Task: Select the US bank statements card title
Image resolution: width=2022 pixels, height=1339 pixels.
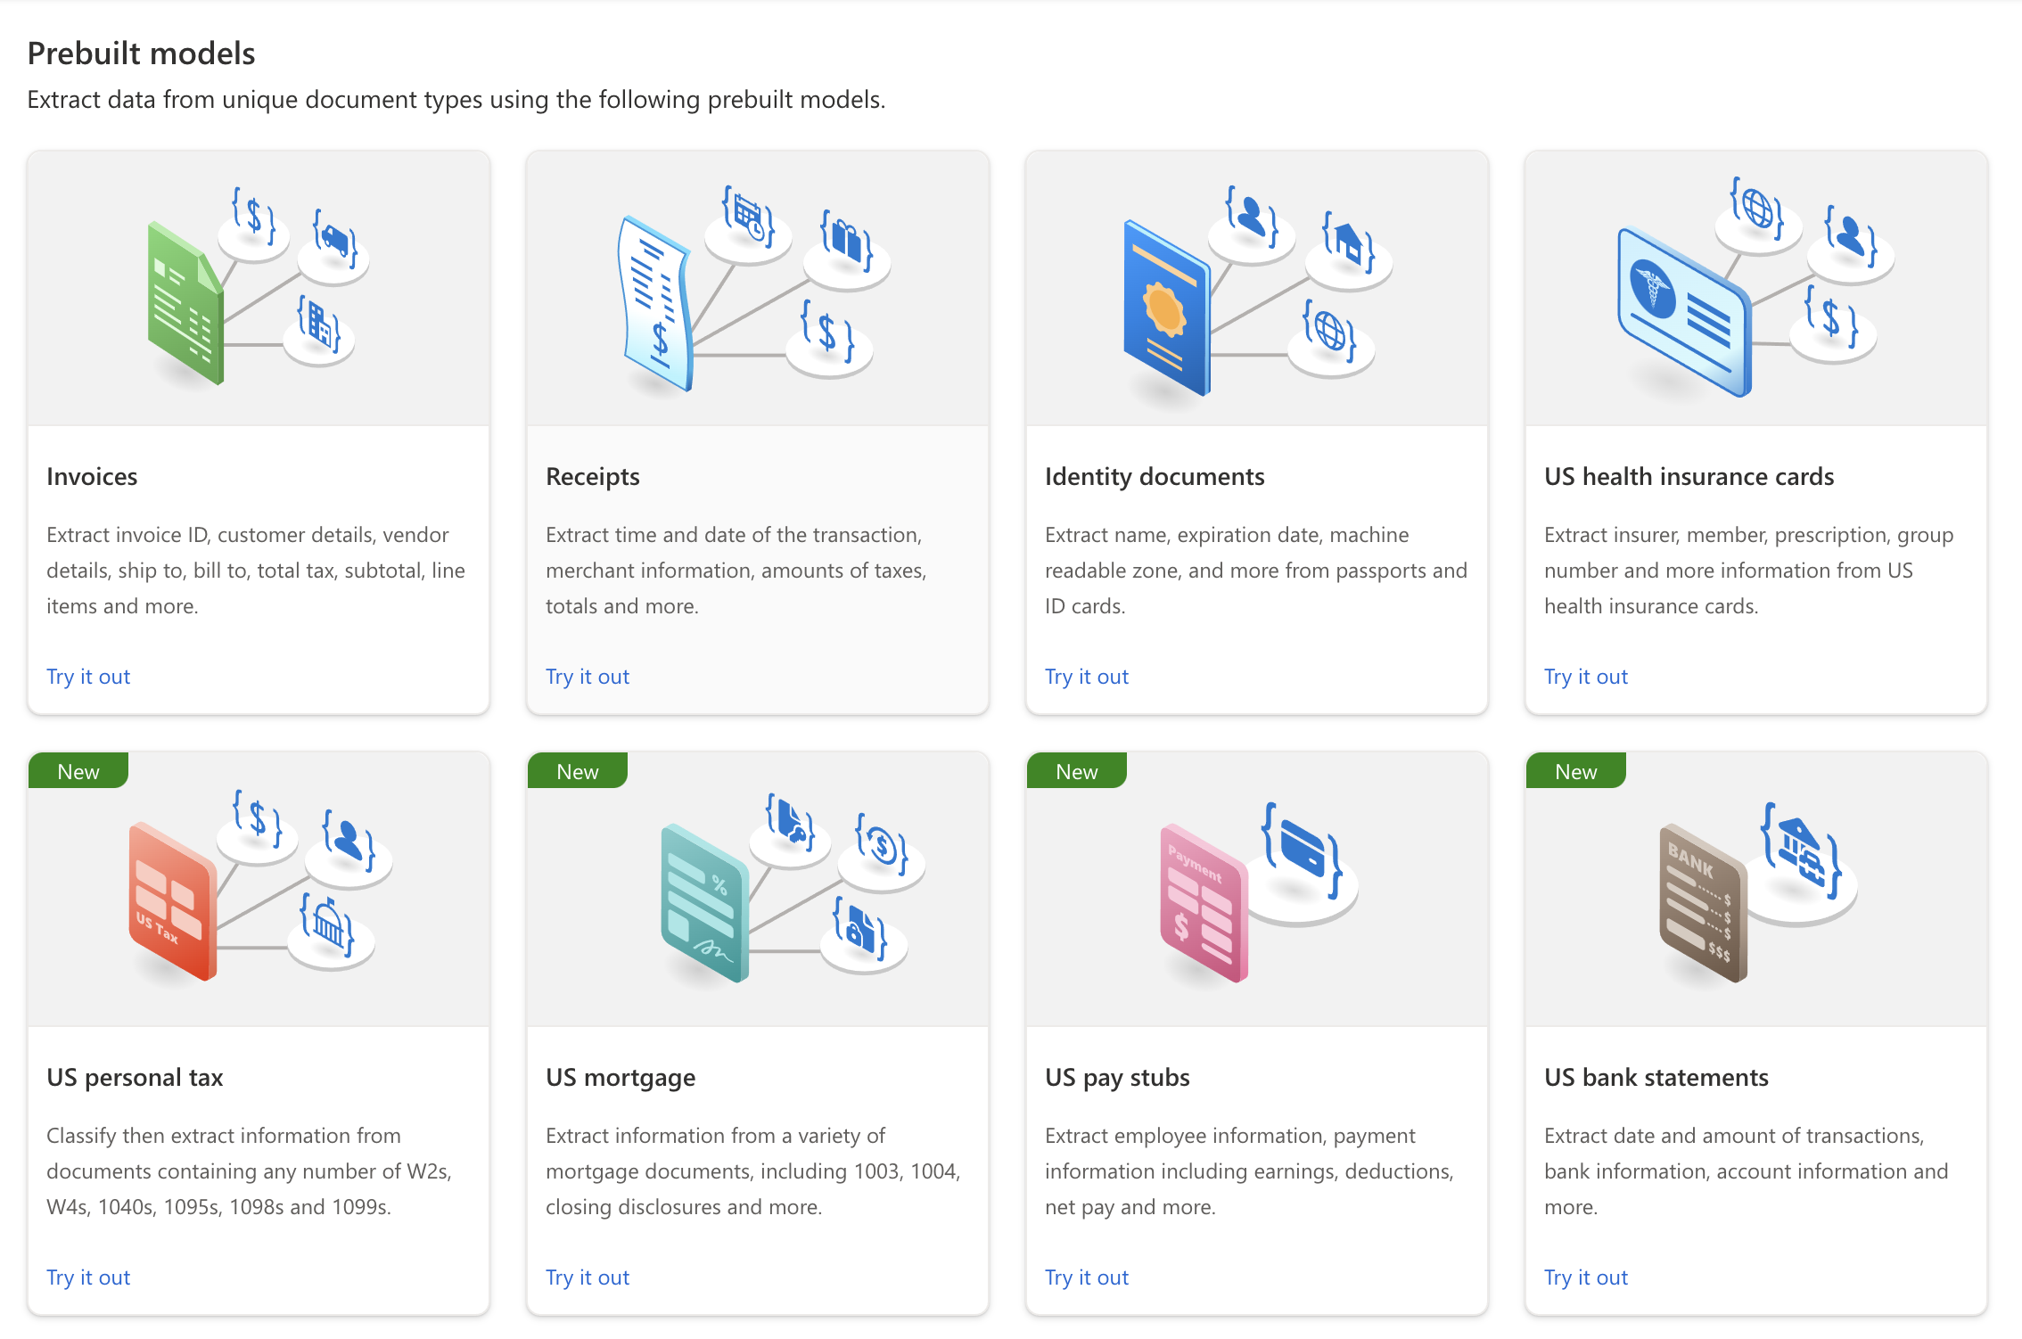Action: (1656, 1077)
